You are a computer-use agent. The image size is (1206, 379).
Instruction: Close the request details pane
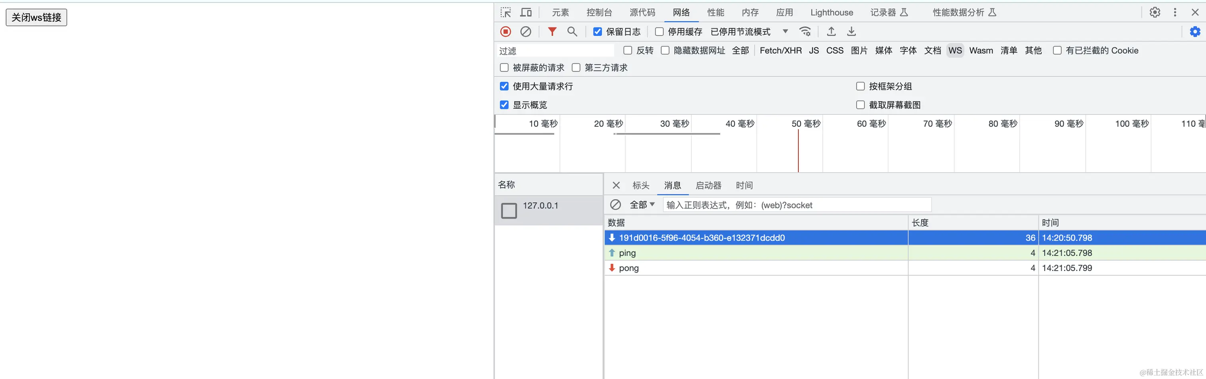pos(616,185)
